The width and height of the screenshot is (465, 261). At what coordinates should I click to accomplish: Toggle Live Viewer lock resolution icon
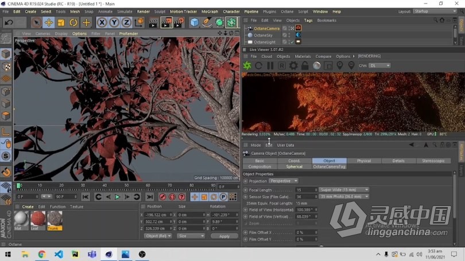pyautogui.click(x=305, y=65)
